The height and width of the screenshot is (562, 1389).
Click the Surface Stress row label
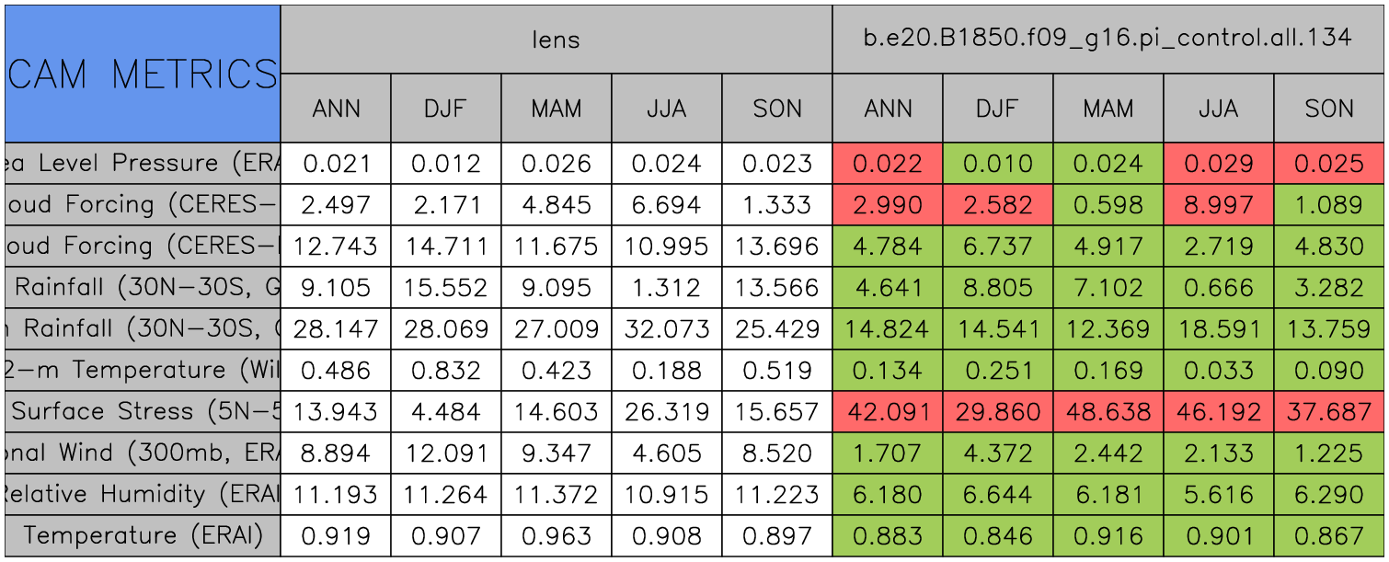click(x=142, y=411)
